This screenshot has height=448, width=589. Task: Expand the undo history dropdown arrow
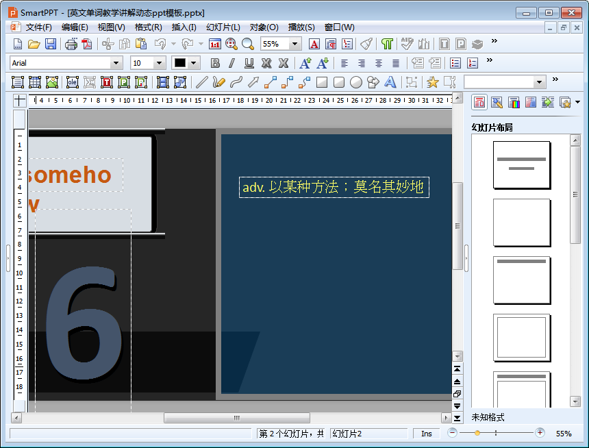pyautogui.click(x=173, y=44)
